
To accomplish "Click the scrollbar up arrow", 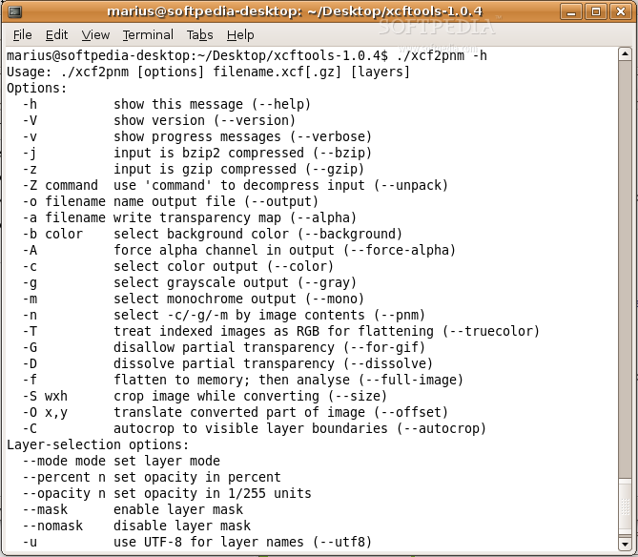I will point(625,55).
